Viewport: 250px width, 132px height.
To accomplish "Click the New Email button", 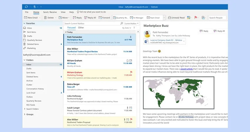I will point(31,18).
